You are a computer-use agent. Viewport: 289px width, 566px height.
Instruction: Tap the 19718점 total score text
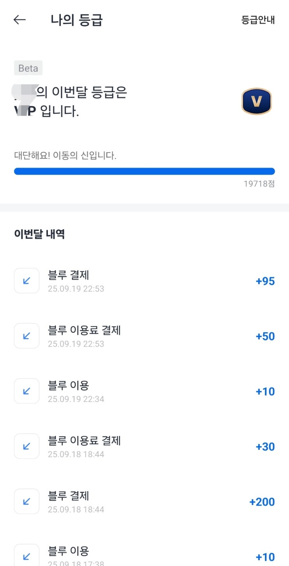coord(259,184)
